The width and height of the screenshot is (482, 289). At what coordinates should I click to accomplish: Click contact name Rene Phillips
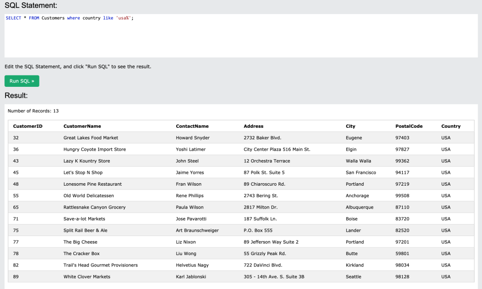(x=190, y=196)
